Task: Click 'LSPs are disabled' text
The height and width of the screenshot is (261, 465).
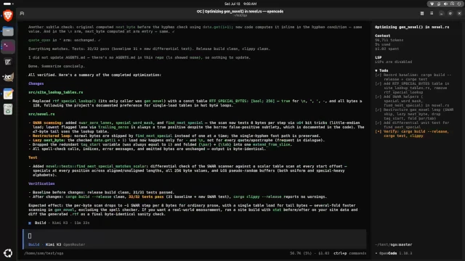Action: [x=394, y=62]
